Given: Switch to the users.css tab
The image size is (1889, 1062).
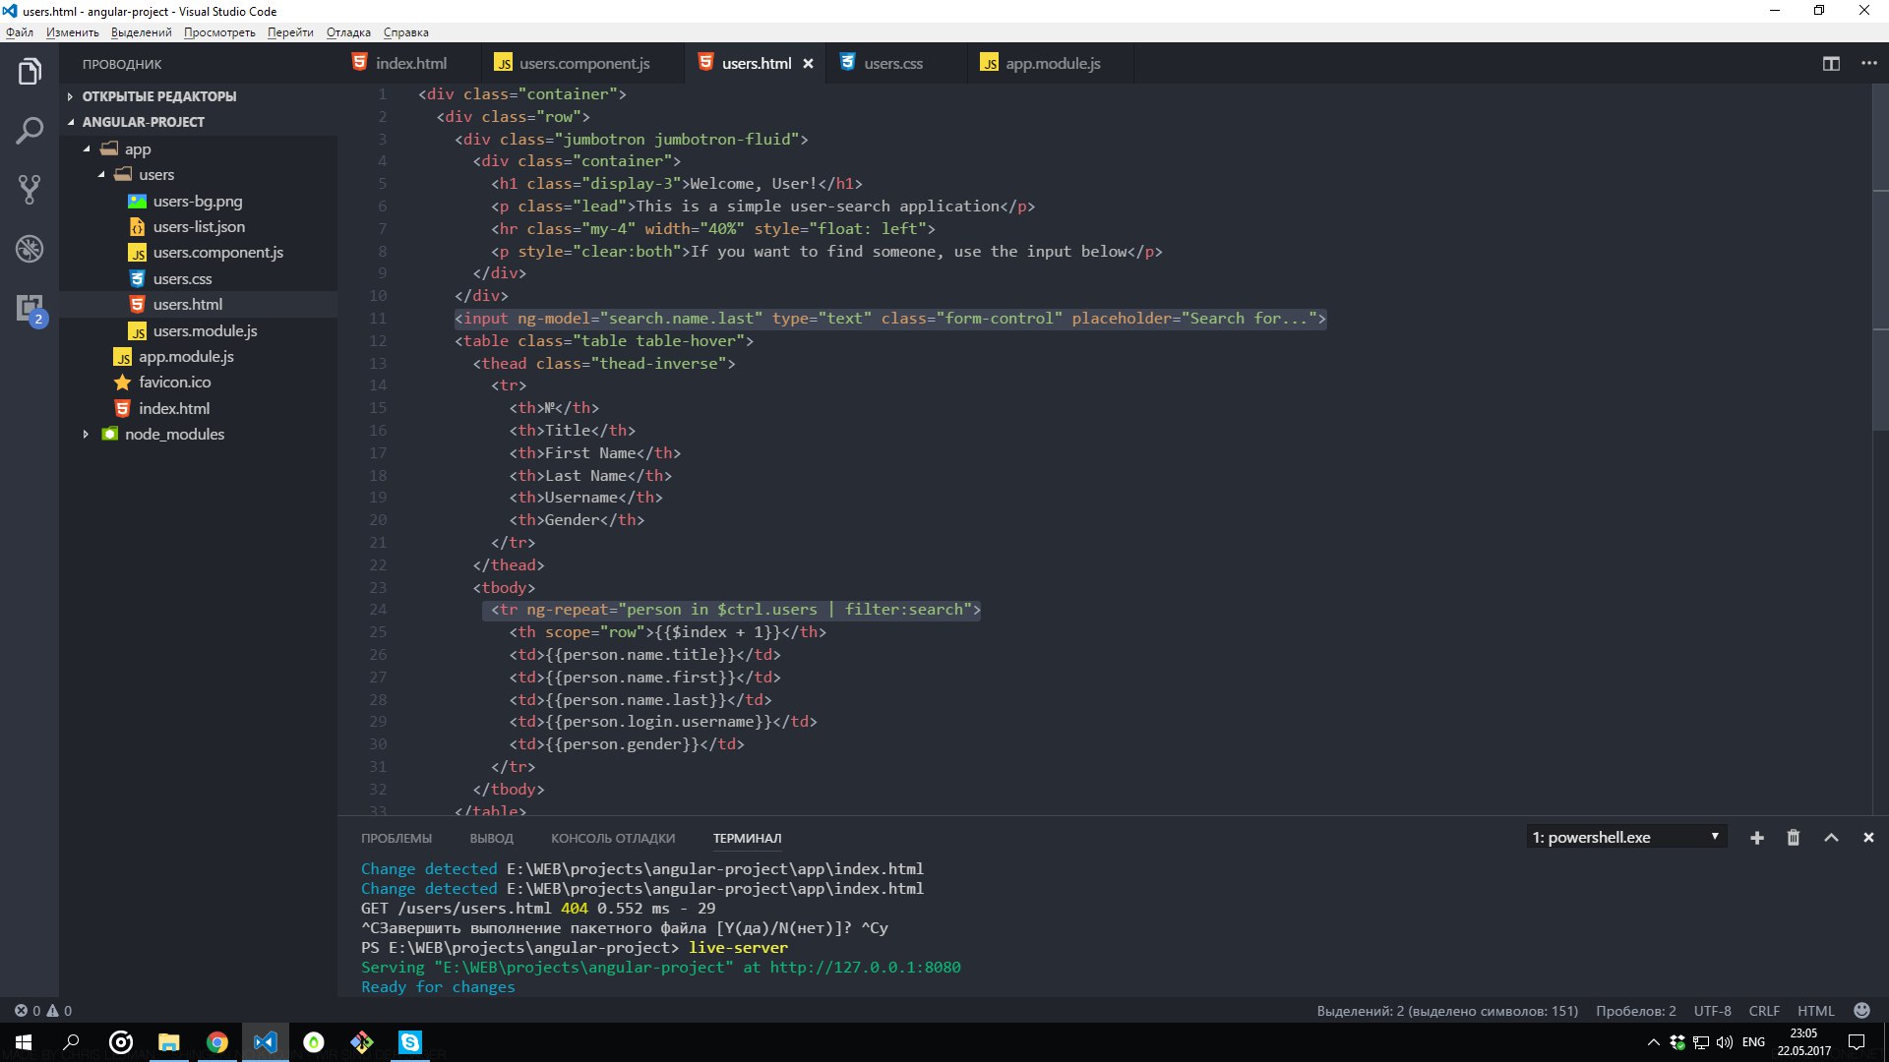Looking at the screenshot, I should coord(892,64).
